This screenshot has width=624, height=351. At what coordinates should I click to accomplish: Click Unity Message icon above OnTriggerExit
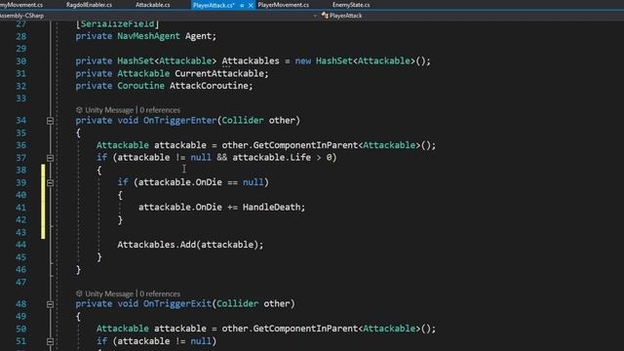(x=79, y=293)
